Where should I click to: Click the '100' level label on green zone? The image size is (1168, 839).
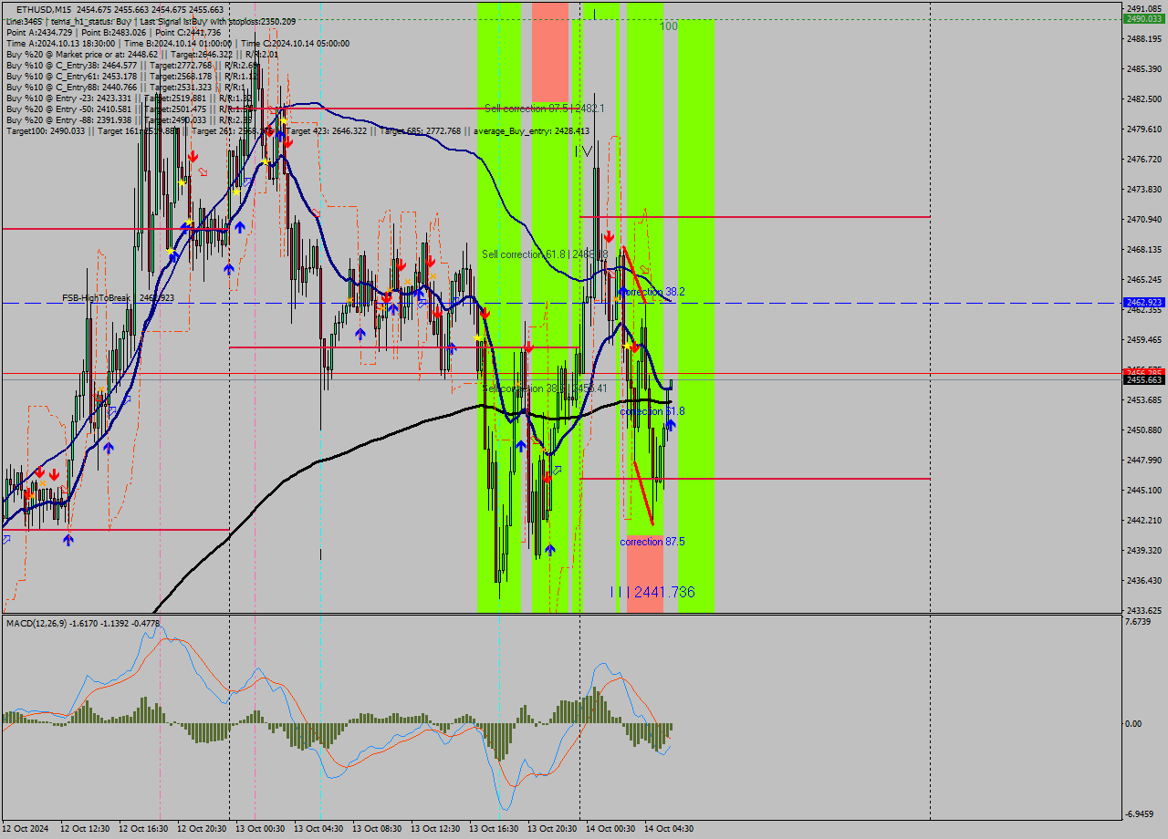(x=669, y=26)
